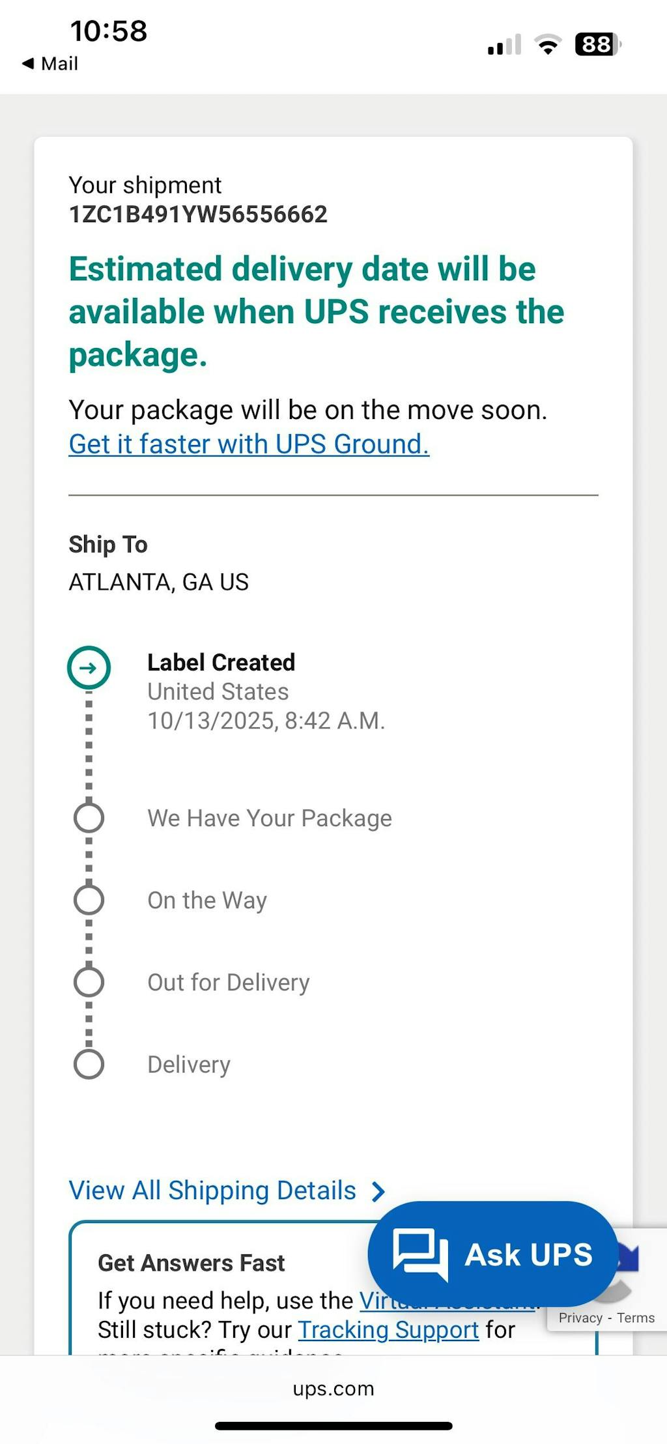Open View All Shipping Details link
This screenshot has height=1444, width=667.
212,1191
